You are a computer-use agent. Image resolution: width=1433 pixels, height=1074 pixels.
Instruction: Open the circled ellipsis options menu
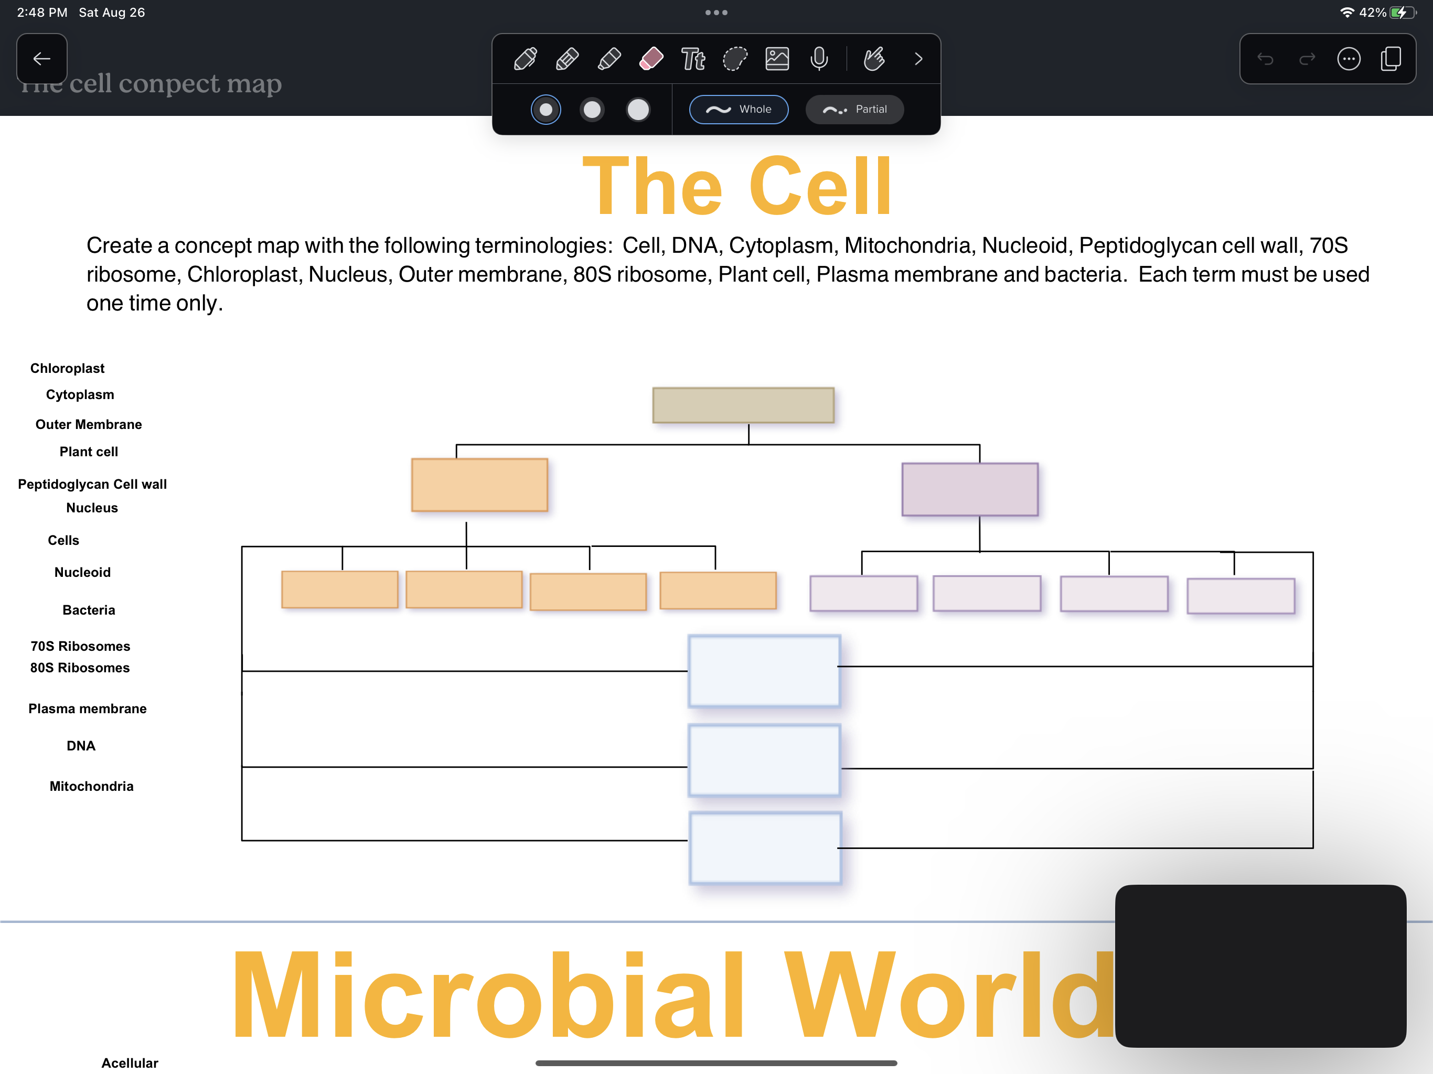[1348, 59]
